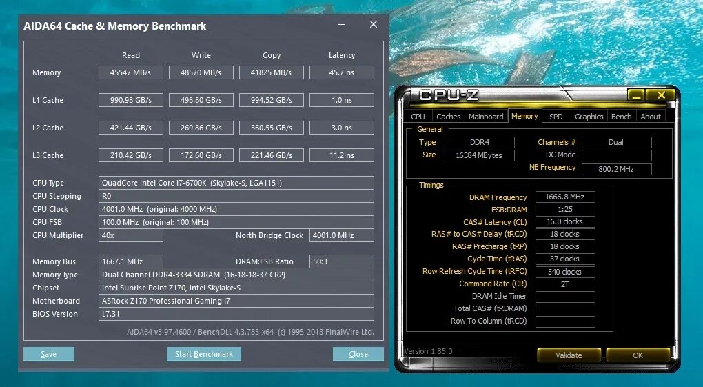Click the BIOS Version field L7.31
Viewport: 703px width, 387px height.
pos(236,314)
